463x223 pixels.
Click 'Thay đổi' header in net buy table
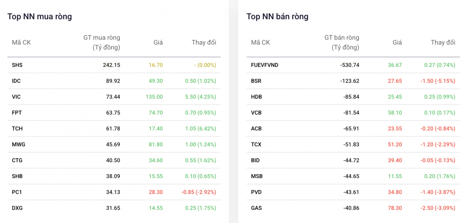204,42
